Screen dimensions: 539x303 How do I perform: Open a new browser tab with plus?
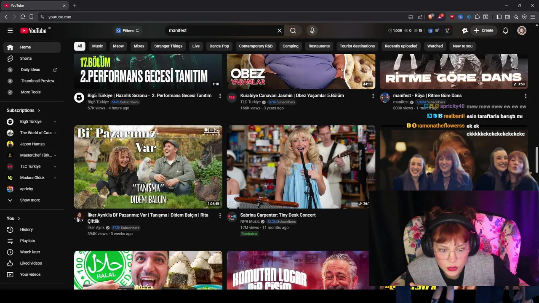tap(75, 5)
